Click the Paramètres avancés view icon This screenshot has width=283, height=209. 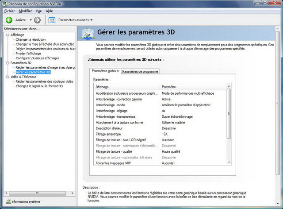click(52, 20)
